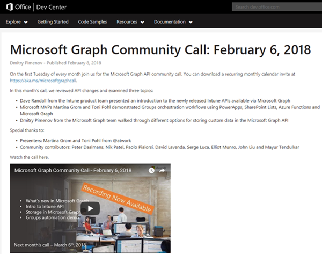Screen dimensions: 322x254
Task: Click the bullet beginning 'Dmitry Pimenov from the Microsoft Graph team'
Action: 154,120
